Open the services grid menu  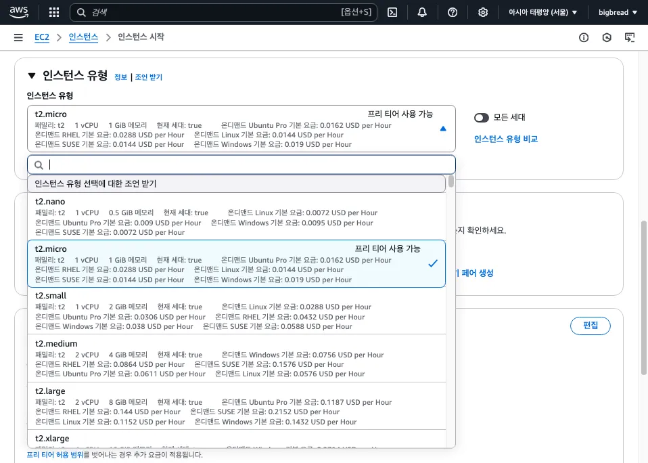[54, 12]
